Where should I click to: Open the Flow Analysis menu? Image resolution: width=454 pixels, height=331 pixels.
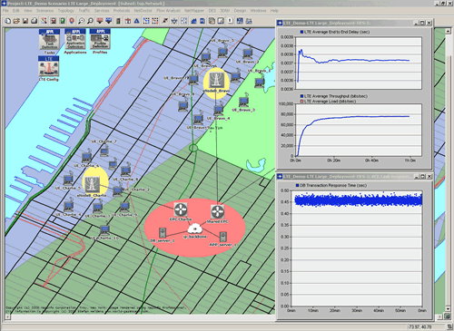(168, 11)
